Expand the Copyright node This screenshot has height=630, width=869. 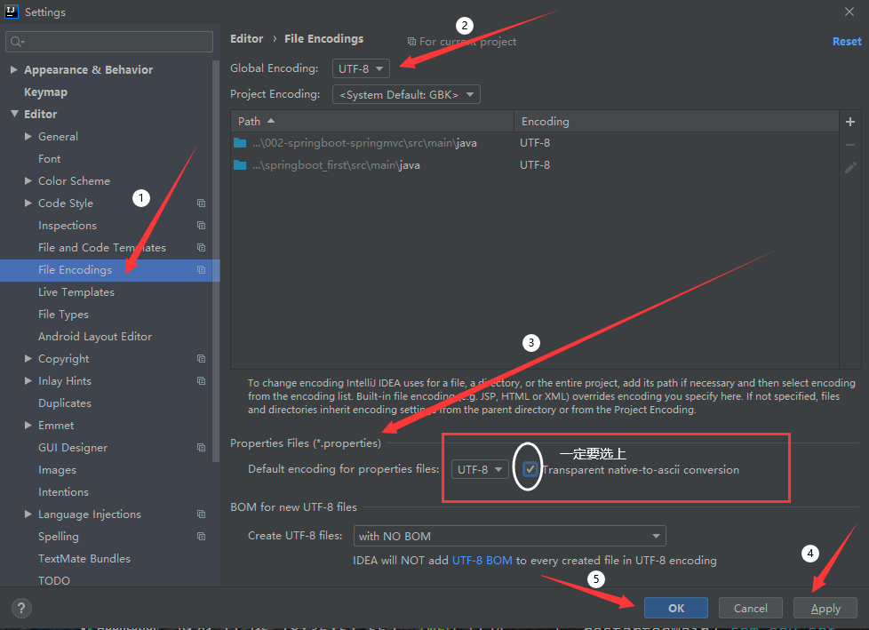point(28,358)
